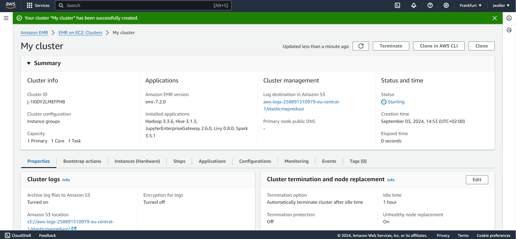This screenshot has width=516, height=239.
Task: Switch to Instances (Hardware) tab
Action: 137,161
